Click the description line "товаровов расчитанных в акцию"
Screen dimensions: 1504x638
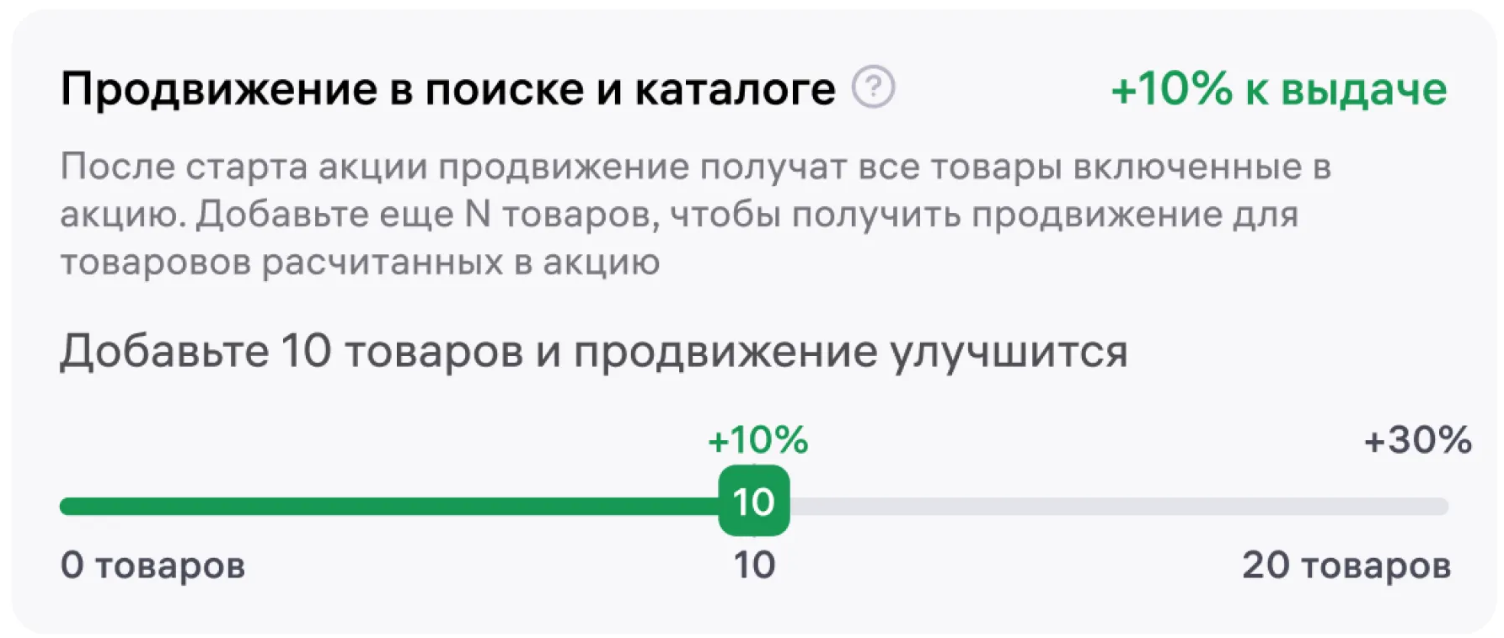click(x=360, y=263)
